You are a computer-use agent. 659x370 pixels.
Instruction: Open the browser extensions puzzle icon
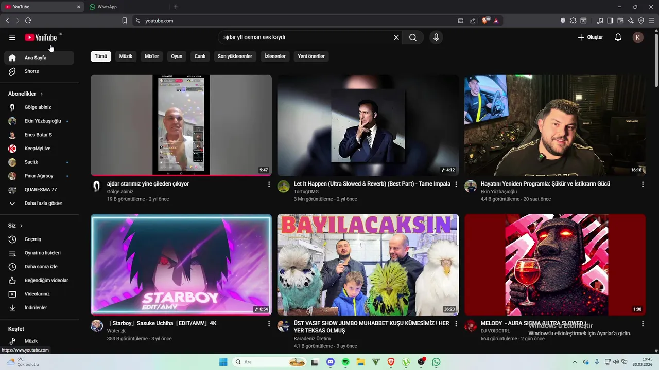(x=573, y=21)
